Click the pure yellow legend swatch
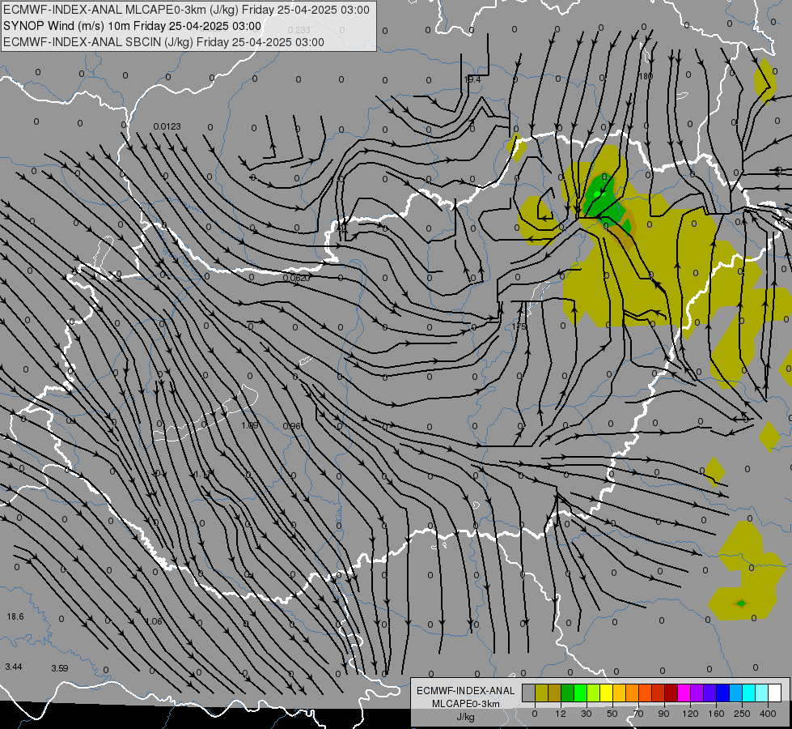 point(607,693)
